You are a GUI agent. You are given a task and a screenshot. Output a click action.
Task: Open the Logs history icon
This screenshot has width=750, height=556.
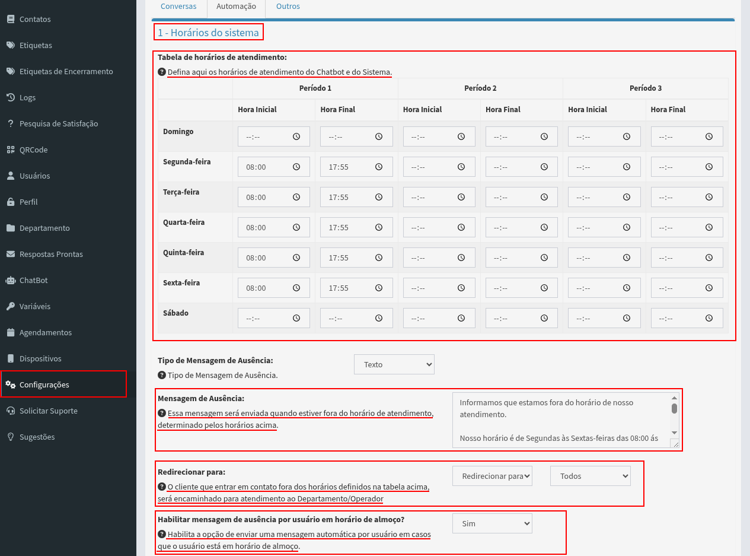click(10, 97)
